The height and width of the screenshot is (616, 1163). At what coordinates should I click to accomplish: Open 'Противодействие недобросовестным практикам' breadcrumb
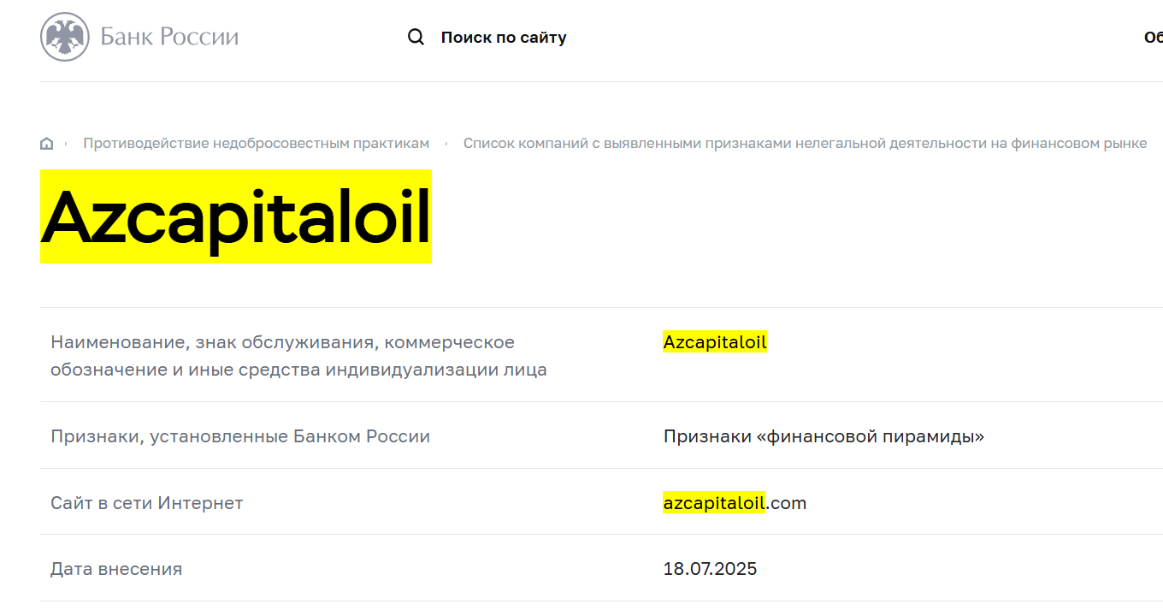tap(256, 143)
